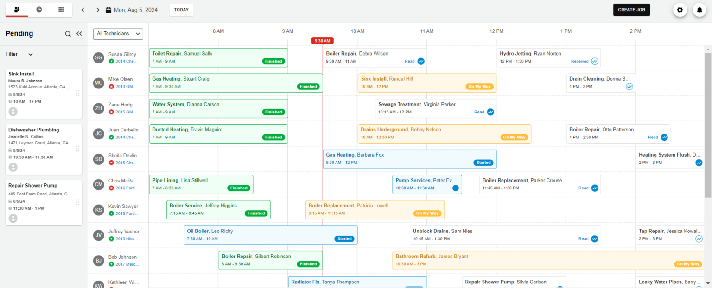Open the notifications bell

[x=699, y=10]
